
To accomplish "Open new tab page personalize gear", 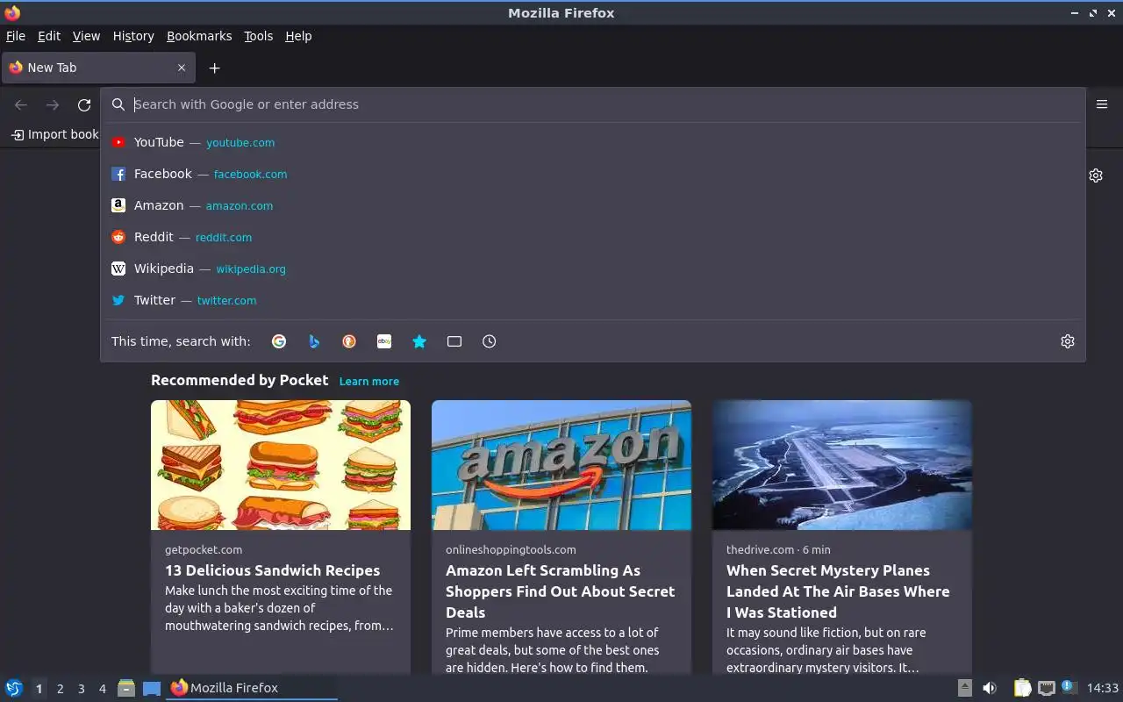I will pyautogui.click(x=1096, y=175).
